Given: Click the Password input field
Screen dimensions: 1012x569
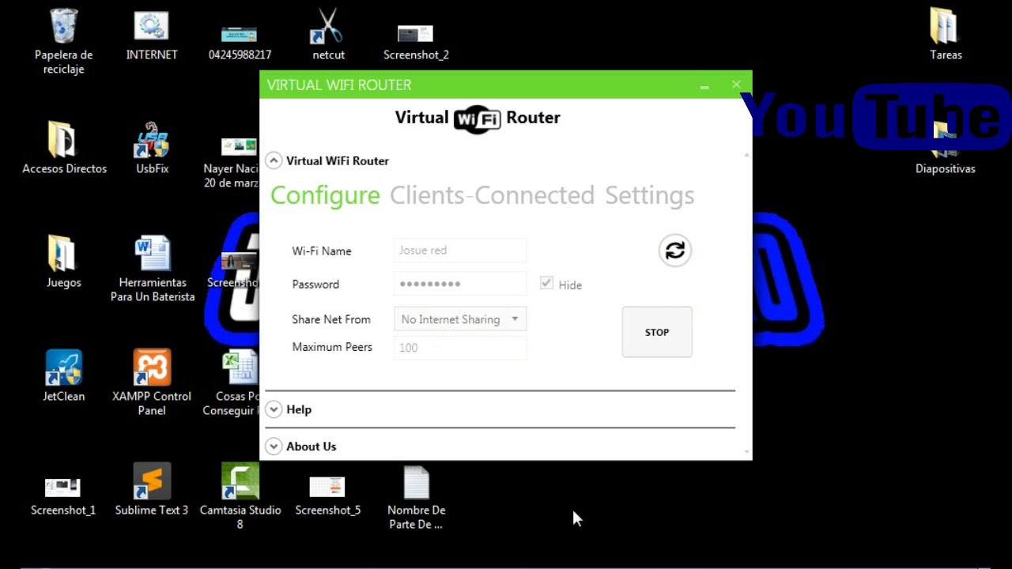Looking at the screenshot, I should tap(460, 284).
